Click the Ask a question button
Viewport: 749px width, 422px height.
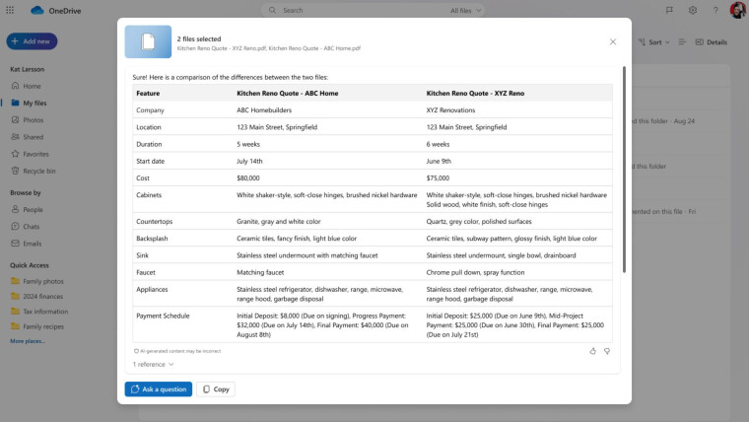(x=159, y=389)
